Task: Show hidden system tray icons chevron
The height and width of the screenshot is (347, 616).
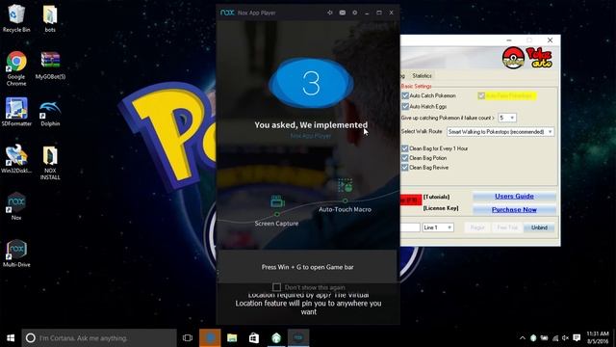Action: (522, 338)
